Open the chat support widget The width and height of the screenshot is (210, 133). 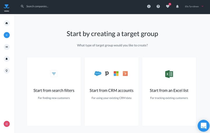[x=203, y=126]
